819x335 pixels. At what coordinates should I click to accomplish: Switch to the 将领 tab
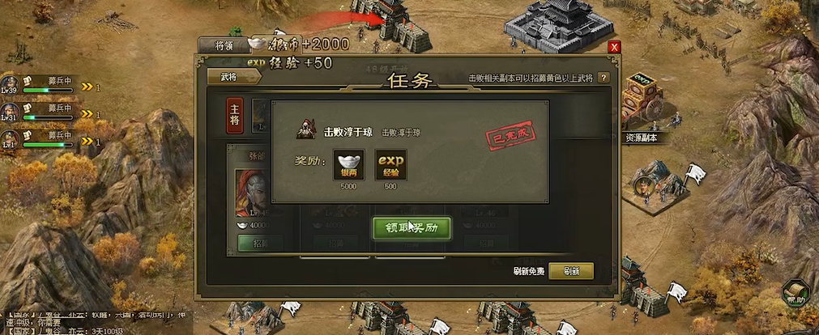(x=224, y=46)
